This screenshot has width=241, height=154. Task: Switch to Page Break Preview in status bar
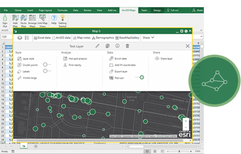[162, 151]
